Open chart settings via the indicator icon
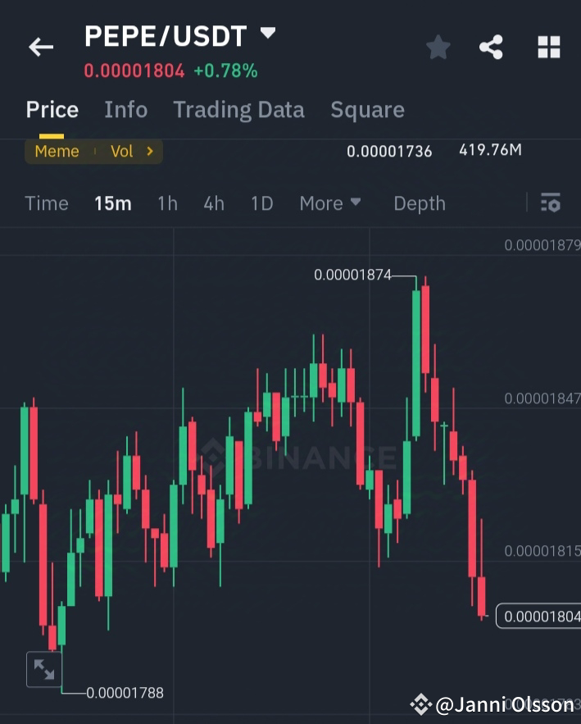Viewport: 581px width, 724px height. click(x=551, y=203)
